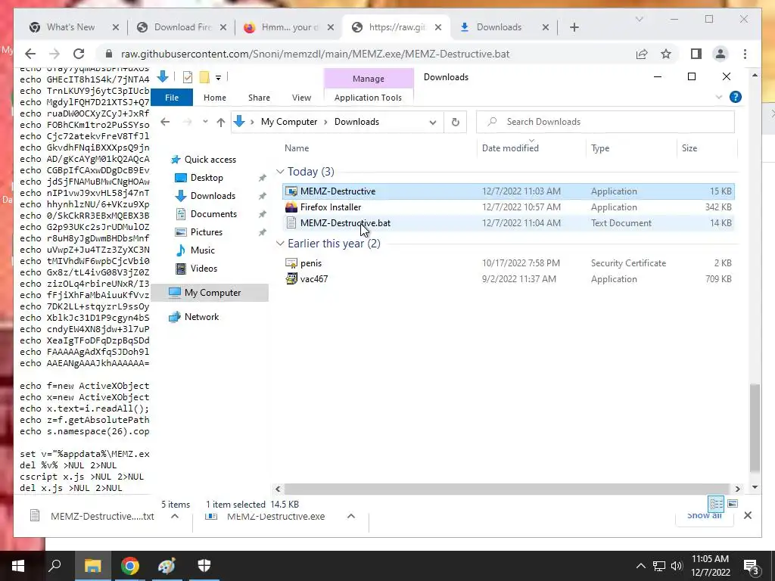Select Firefox Installer file
The height and width of the screenshot is (581, 775).
508,207
